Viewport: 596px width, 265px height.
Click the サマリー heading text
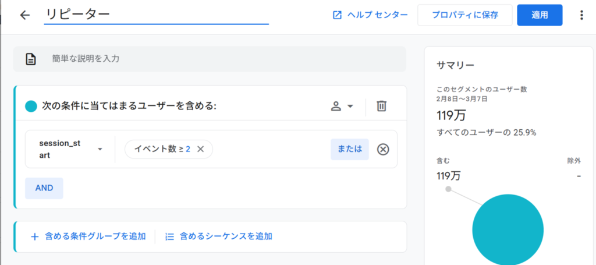pyautogui.click(x=456, y=65)
